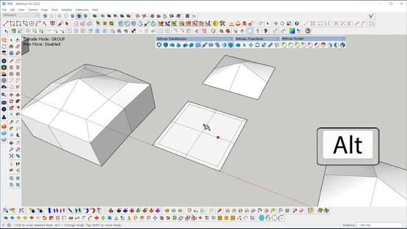Click the info circle in status bar
The image size is (407, 229).
click(9, 225)
